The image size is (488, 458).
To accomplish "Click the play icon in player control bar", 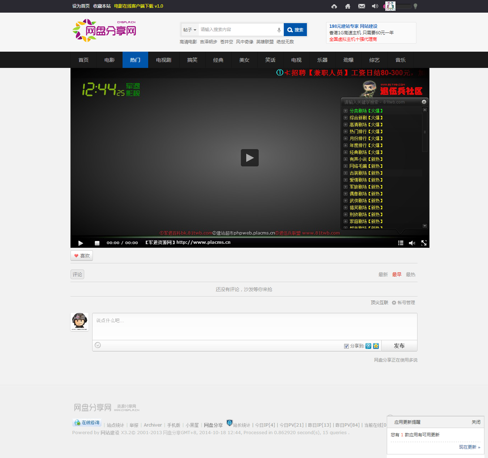I will pyautogui.click(x=81, y=243).
